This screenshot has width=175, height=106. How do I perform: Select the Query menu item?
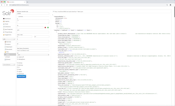coord(10,54)
